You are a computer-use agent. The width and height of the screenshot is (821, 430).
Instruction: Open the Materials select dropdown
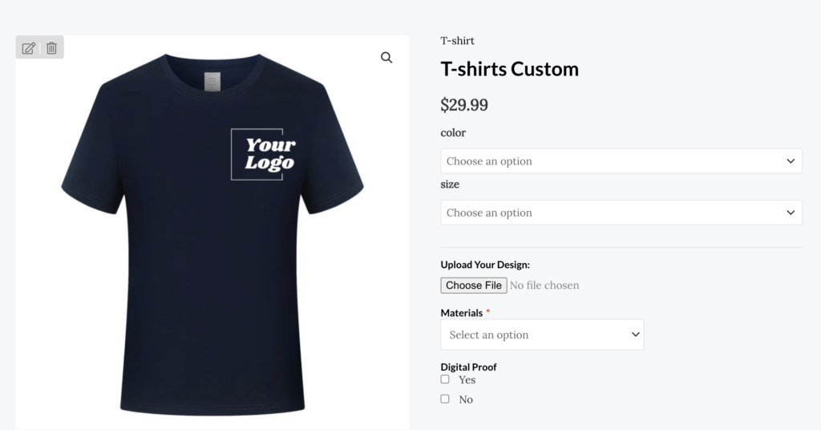click(x=542, y=335)
